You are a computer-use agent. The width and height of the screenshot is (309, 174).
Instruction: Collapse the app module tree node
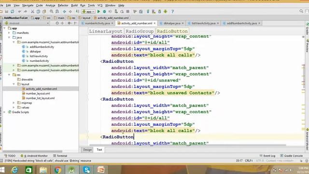point(4,28)
